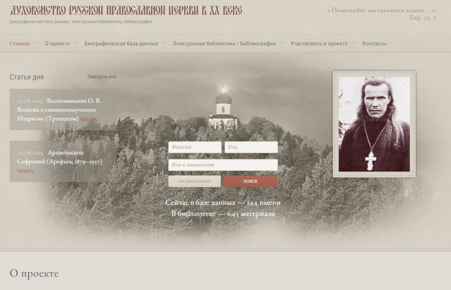This screenshot has width=451, height=290.
Task: Click читать under the Софроний article
Action: pyautogui.click(x=26, y=171)
